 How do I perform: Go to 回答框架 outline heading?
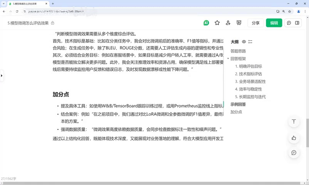point(238,59)
